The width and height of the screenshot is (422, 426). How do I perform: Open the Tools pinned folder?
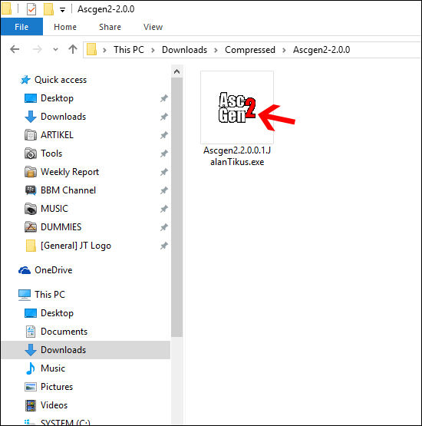tap(51, 154)
